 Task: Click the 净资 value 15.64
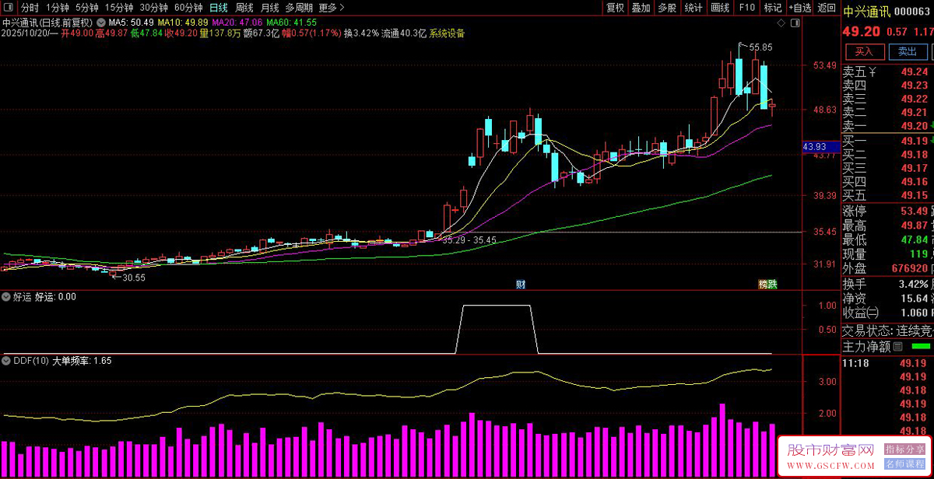pos(915,298)
